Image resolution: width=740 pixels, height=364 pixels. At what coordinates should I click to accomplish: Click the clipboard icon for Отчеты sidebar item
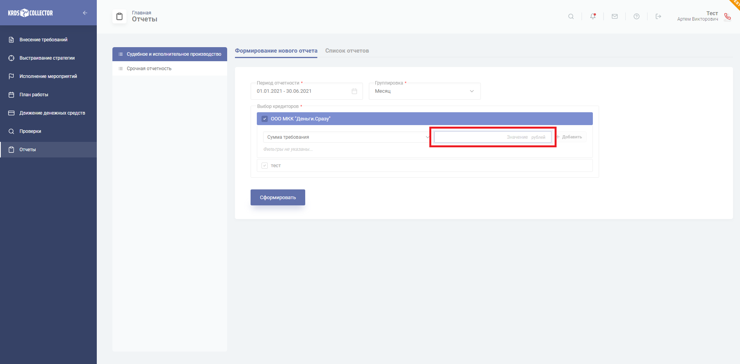(x=11, y=150)
